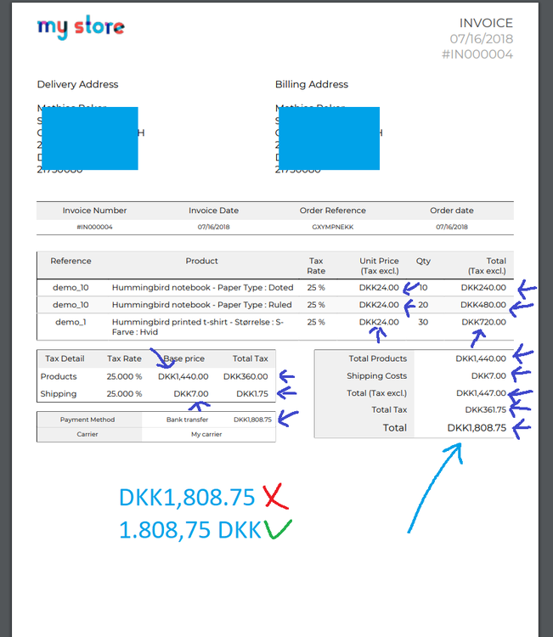Screen dimensions: 553x637
Task: Click the green checkmark annotation
Action: coord(278,529)
